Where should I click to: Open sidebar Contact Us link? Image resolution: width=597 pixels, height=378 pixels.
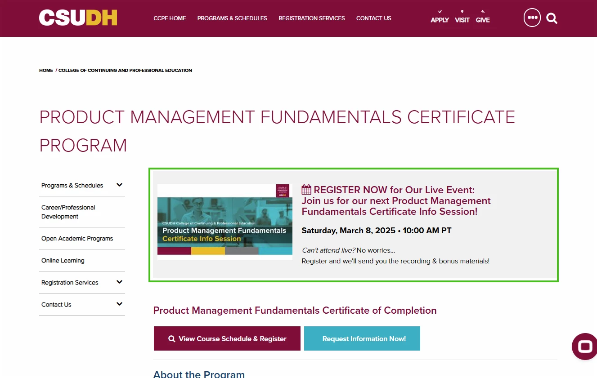tap(56, 305)
